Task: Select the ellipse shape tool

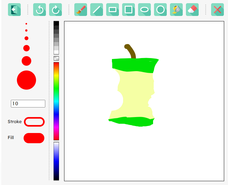Action: 144,10
